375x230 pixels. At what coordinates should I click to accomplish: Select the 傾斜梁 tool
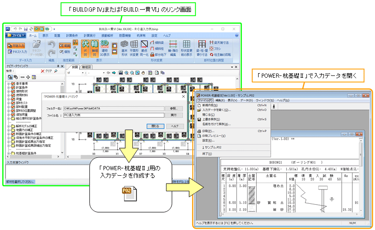click(x=157, y=43)
